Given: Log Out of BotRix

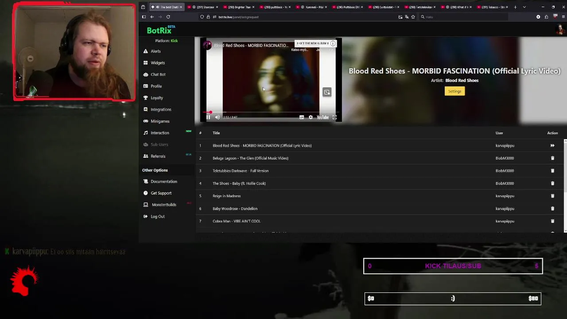Looking at the screenshot, I should (x=157, y=216).
